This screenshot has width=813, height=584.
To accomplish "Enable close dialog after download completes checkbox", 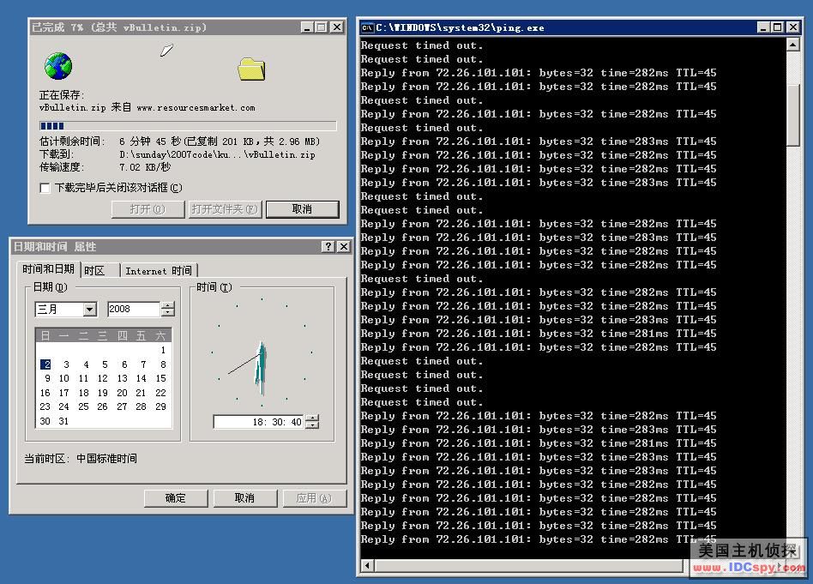I will [45, 188].
